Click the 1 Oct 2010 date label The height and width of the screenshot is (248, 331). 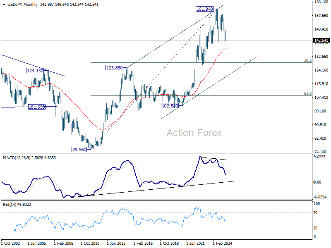coord(90,243)
